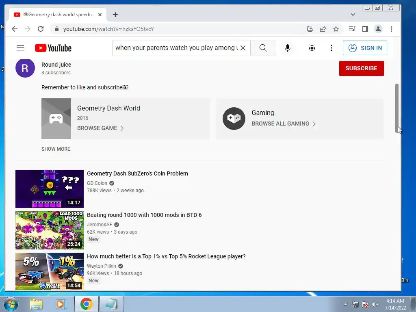Screen dimensions: 416x312
Task: Open BTD 6 round 1000 thumbnail
Action: 49,230
